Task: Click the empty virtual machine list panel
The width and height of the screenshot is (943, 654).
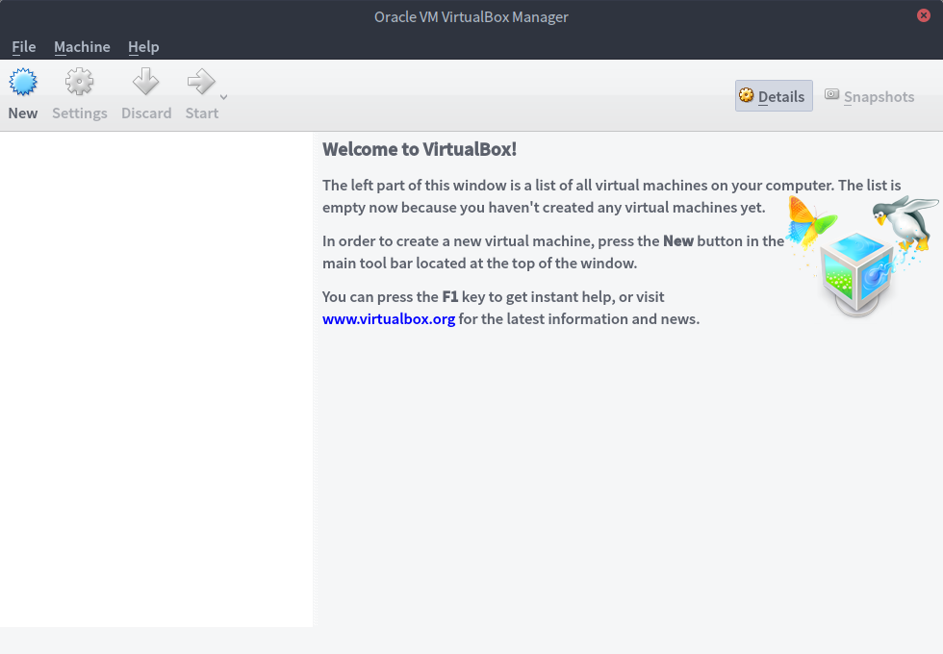Action: (156, 379)
